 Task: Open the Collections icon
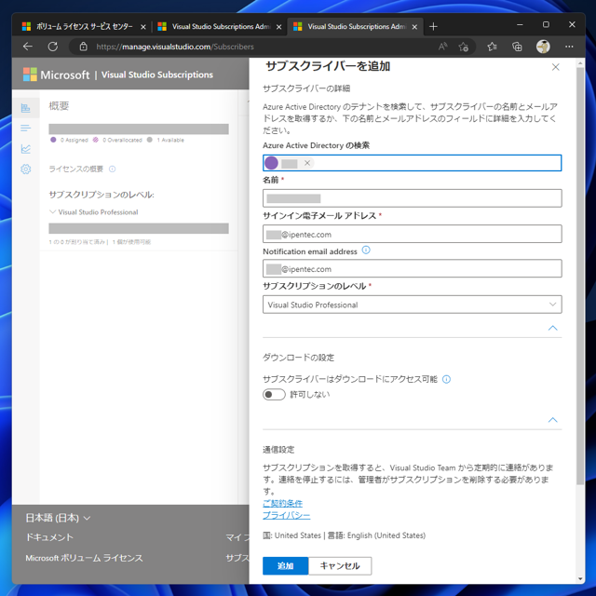517,47
